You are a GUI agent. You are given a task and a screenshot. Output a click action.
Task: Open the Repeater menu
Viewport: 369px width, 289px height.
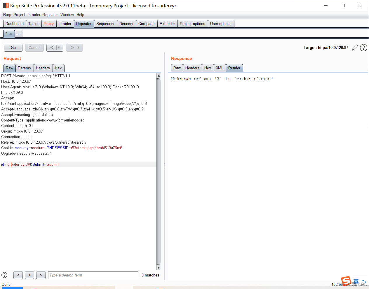coord(50,15)
